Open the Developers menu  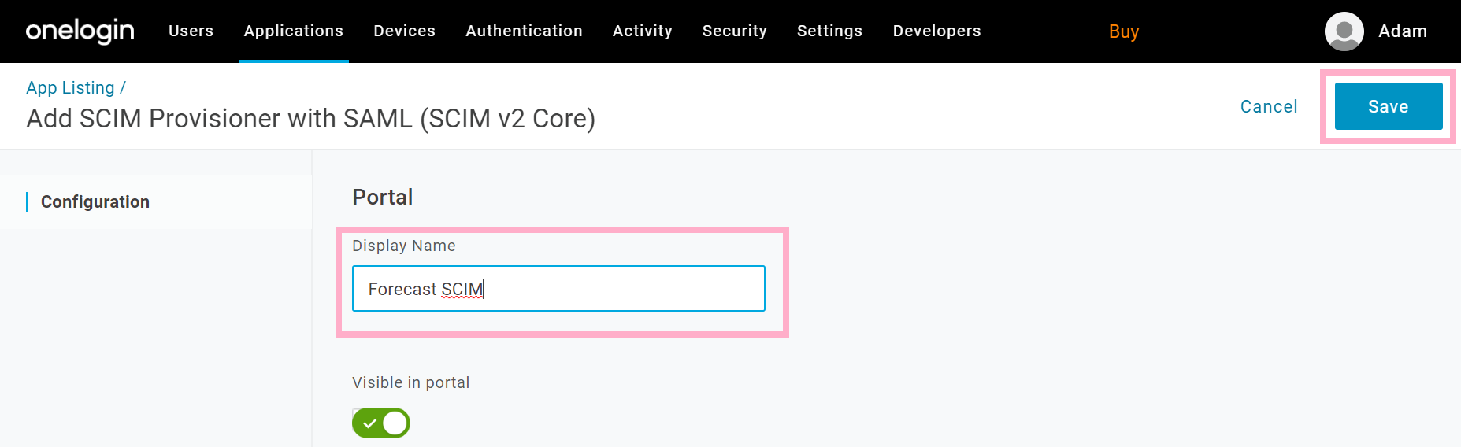click(937, 31)
